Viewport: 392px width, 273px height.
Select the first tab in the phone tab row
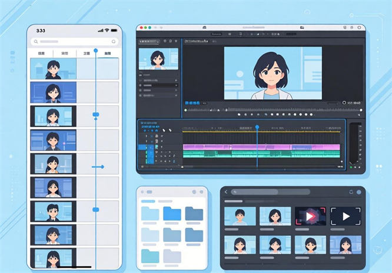[41, 54]
